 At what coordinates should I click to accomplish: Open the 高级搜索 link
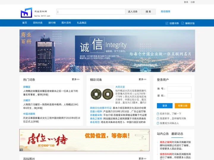coord(166,12)
